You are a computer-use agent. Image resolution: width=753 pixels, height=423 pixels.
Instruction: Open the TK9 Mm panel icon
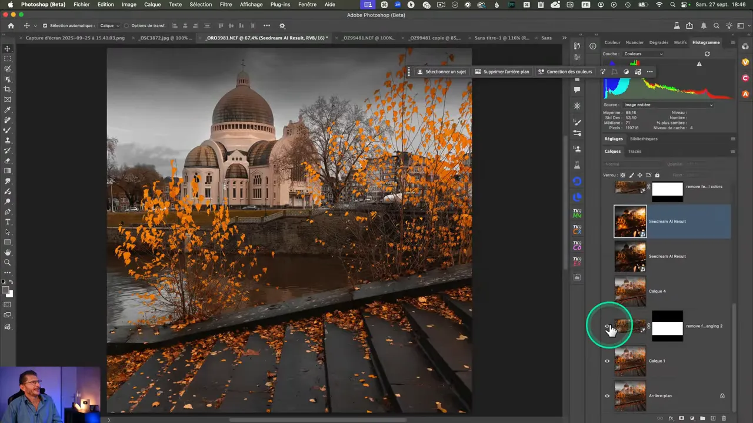pyautogui.click(x=577, y=213)
